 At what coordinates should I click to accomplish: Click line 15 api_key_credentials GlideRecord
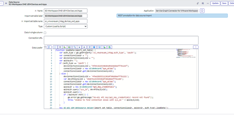[90, 87]
